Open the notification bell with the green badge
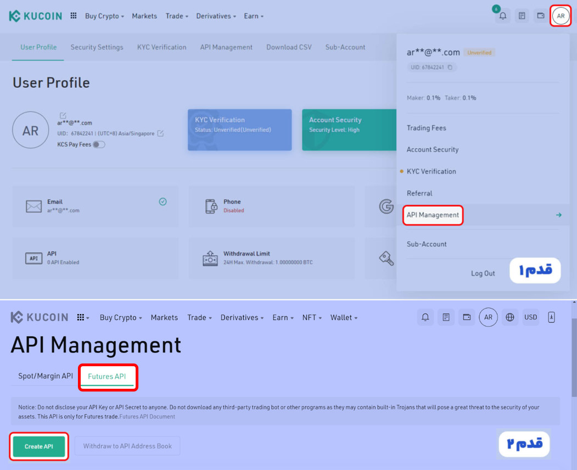Image resolution: width=577 pixels, height=470 pixels. [x=503, y=16]
